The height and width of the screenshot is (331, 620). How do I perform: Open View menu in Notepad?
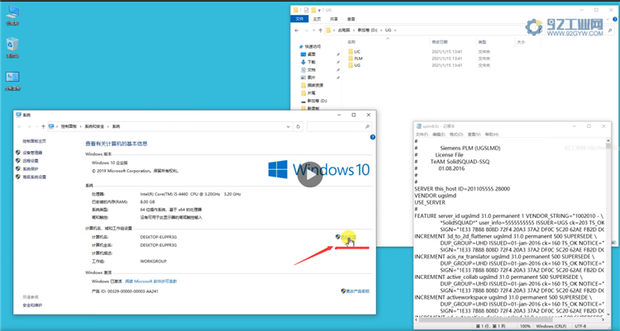click(474, 135)
